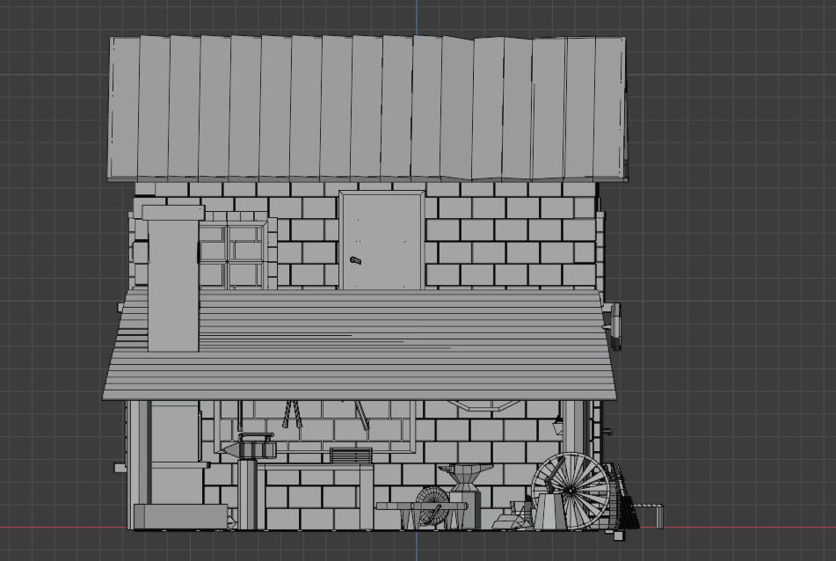Screen dimensions: 836x561
Task: Click the slatted grate on the workbench
Action: click(x=350, y=456)
